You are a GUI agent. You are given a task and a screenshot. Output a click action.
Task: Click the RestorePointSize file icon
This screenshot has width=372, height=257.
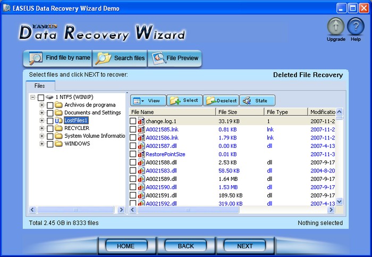pos(141,154)
